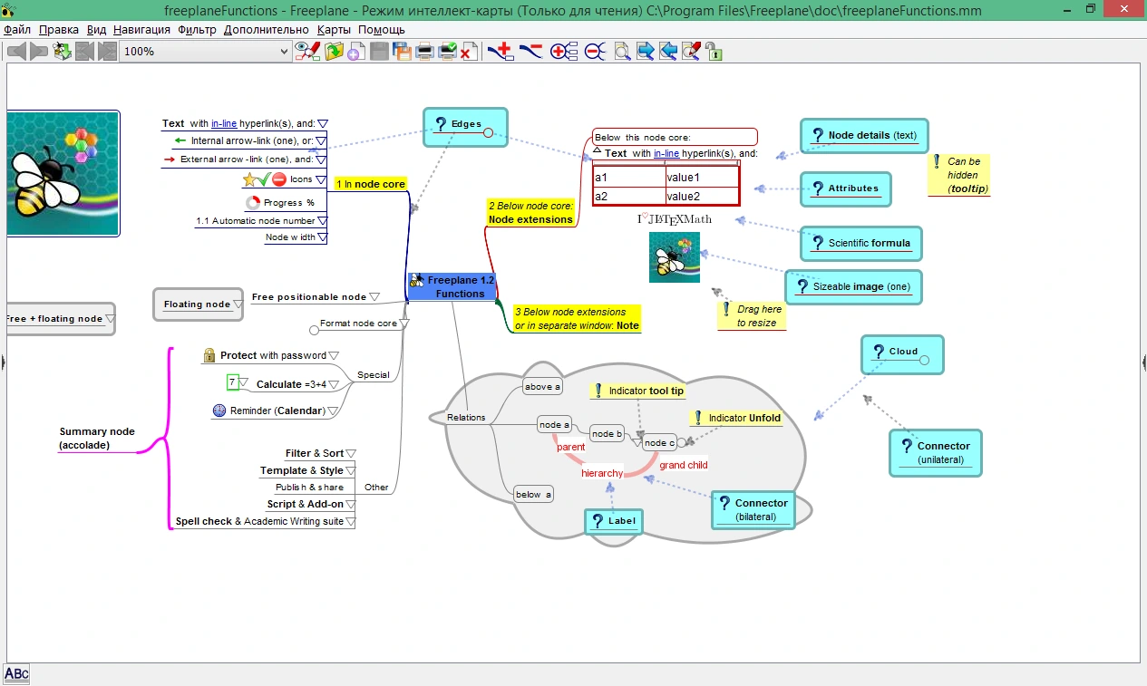
Task: Click the pencil-on-page toolbar icon
Action: (691, 52)
